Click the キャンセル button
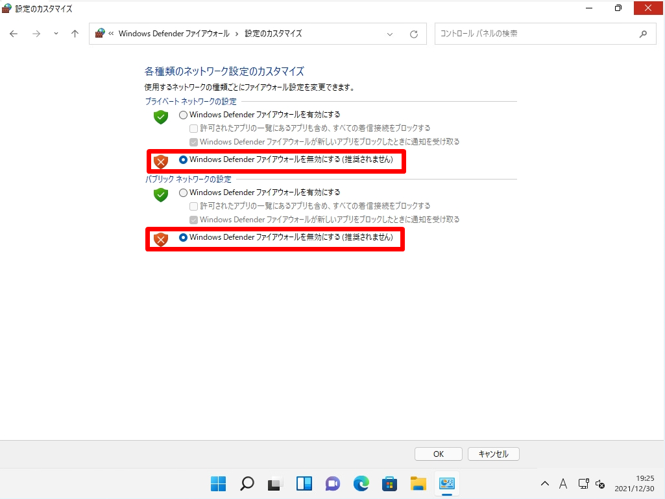Screen dimensions: 665x499 click(x=494, y=454)
